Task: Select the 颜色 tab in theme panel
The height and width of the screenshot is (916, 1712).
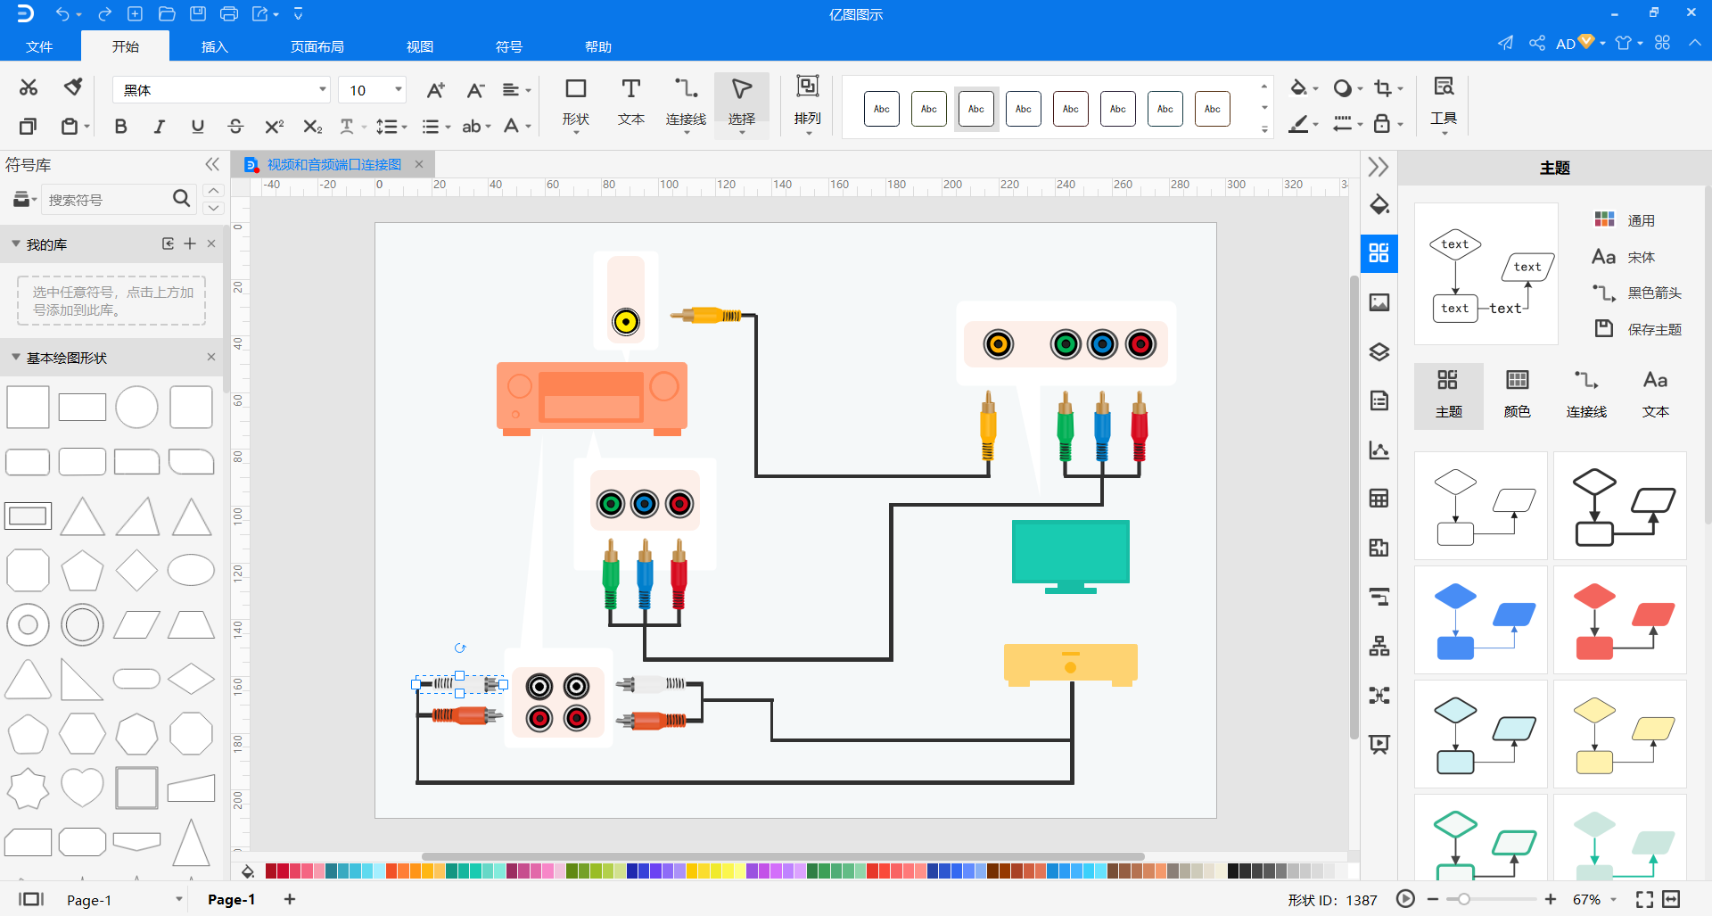Action: [1517, 394]
